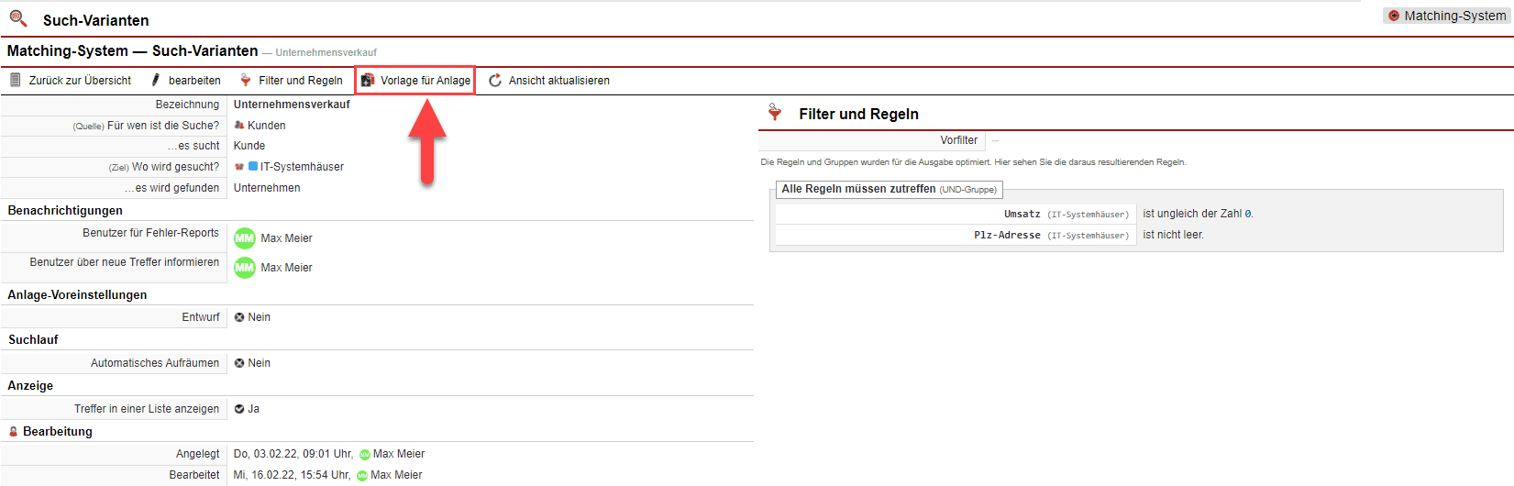Image resolution: width=1514 pixels, height=486 pixels.
Task: Click the pencil bearbeiten icon
Action: 156,81
